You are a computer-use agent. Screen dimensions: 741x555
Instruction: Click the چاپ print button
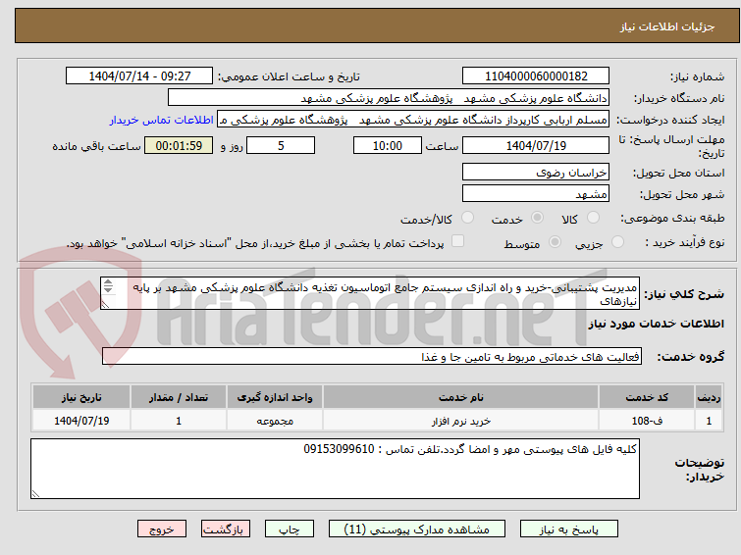click(290, 530)
